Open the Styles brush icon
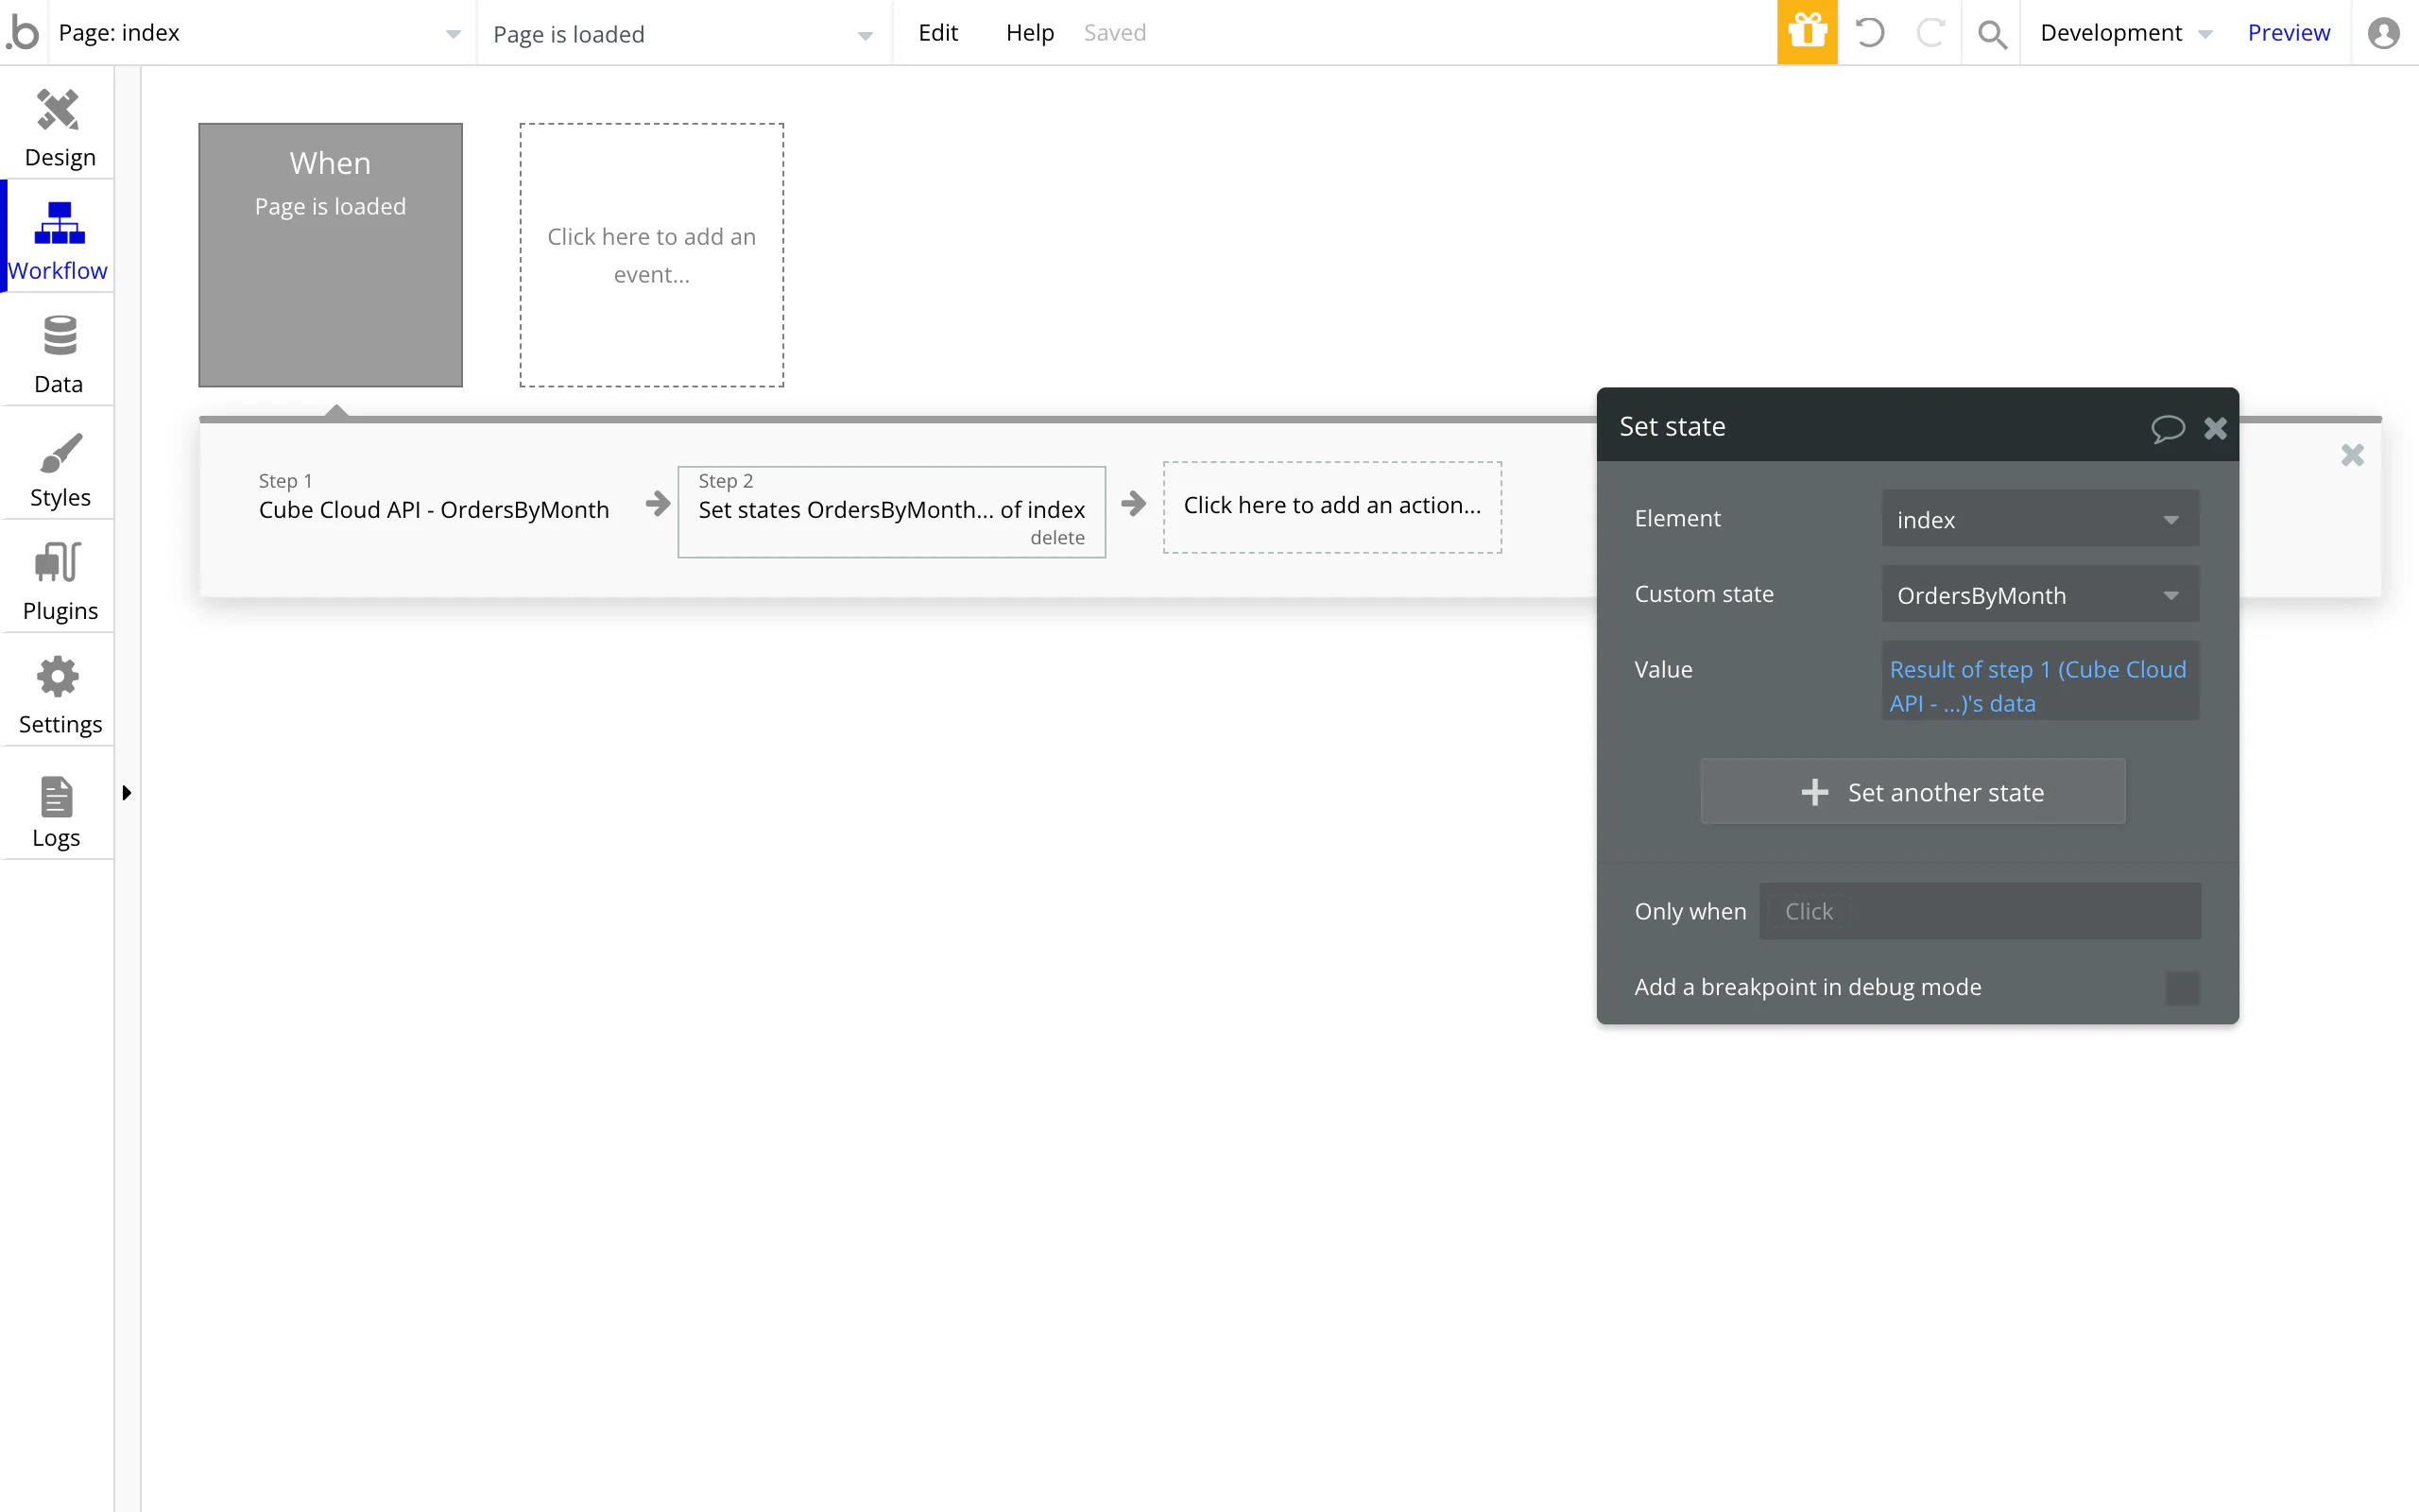The height and width of the screenshot is (1512, 2419). point(58,453)
